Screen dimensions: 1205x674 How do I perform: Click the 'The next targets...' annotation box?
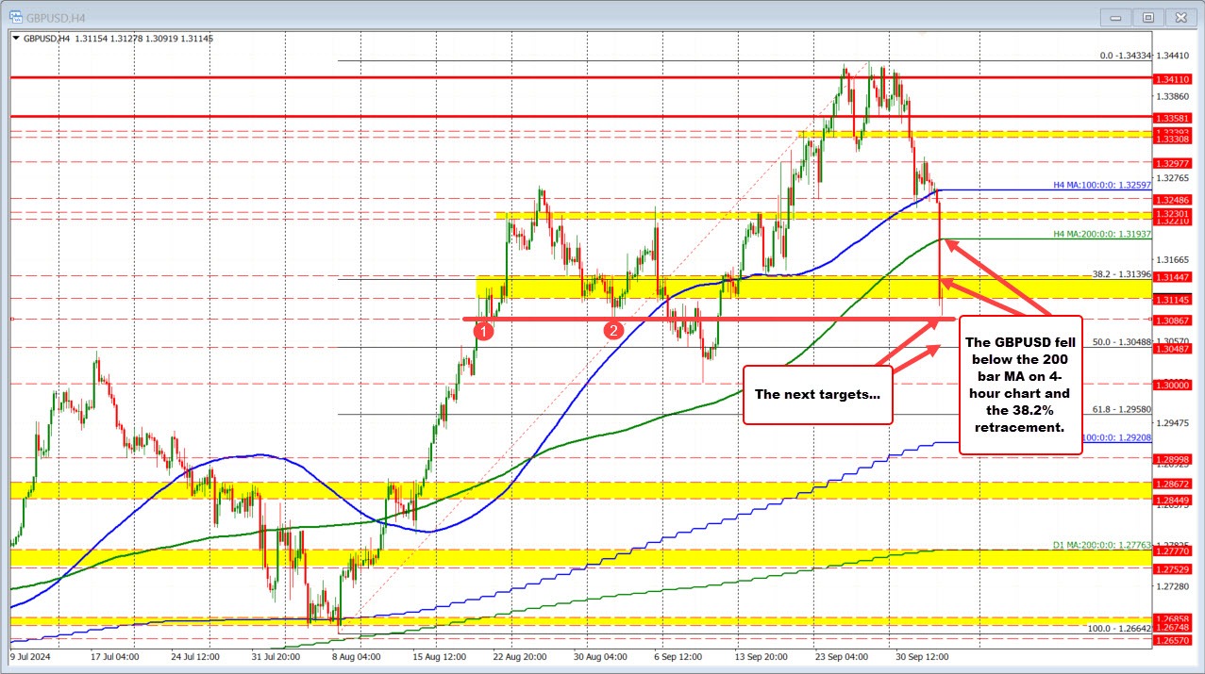click(817, 394)
